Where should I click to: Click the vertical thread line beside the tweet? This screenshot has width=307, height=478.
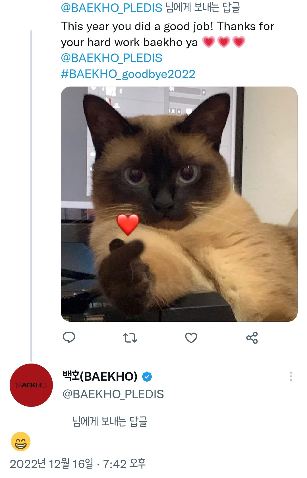31,196
